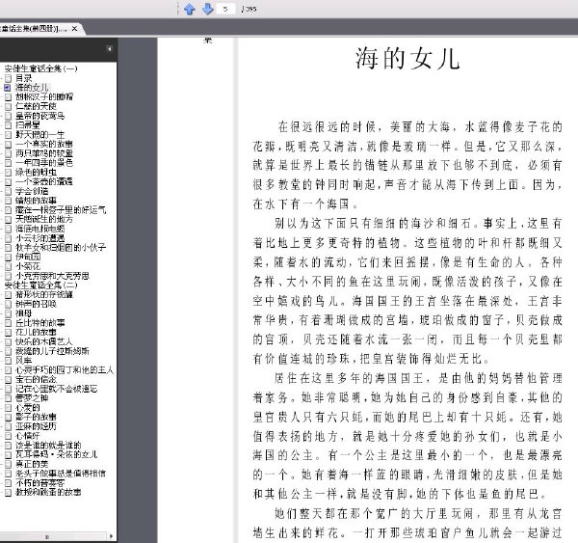Go to 祖母 bookmark
The image size is (578, 543).
(x=23, y=313)
